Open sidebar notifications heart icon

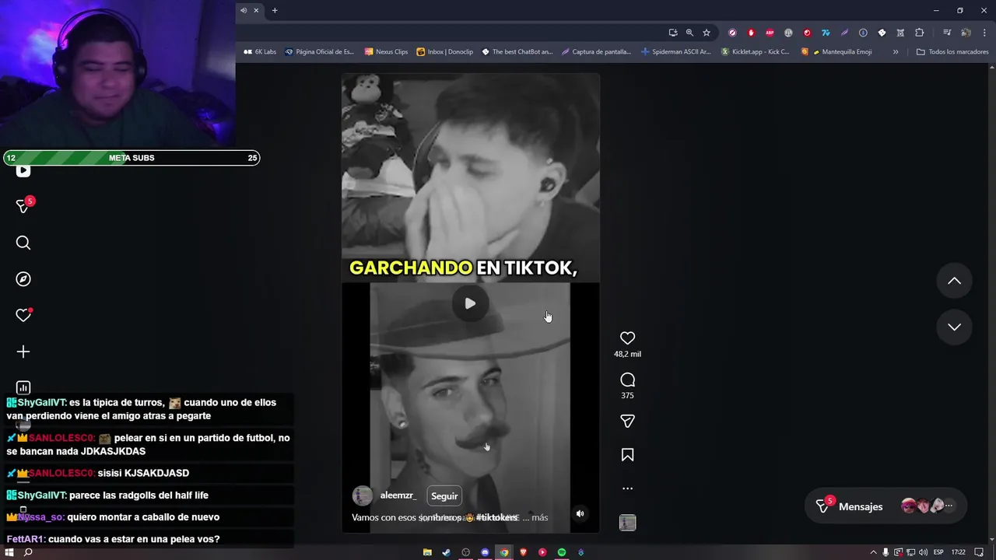pos(23,315)
